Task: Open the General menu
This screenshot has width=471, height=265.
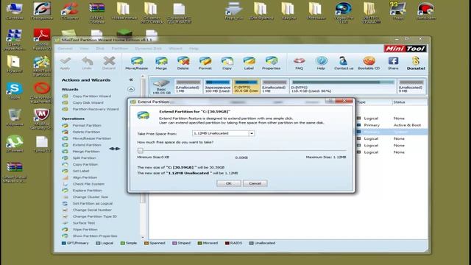Action: [x=65, y=49]
